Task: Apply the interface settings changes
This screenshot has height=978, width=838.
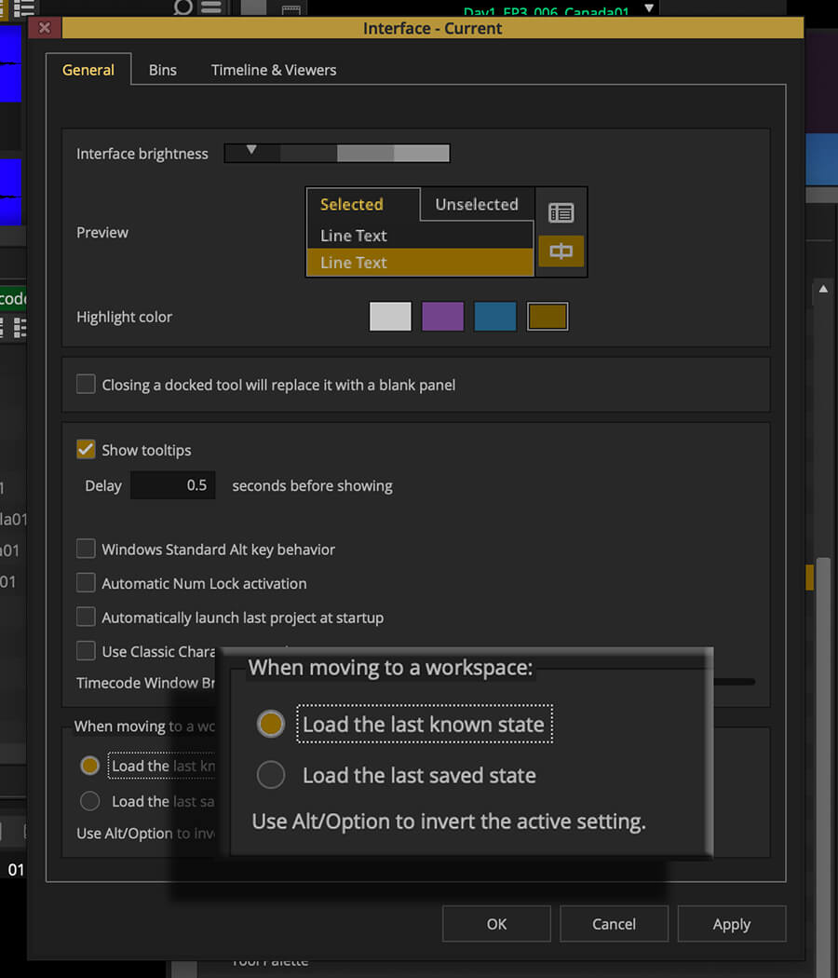Action: point(732,924)
